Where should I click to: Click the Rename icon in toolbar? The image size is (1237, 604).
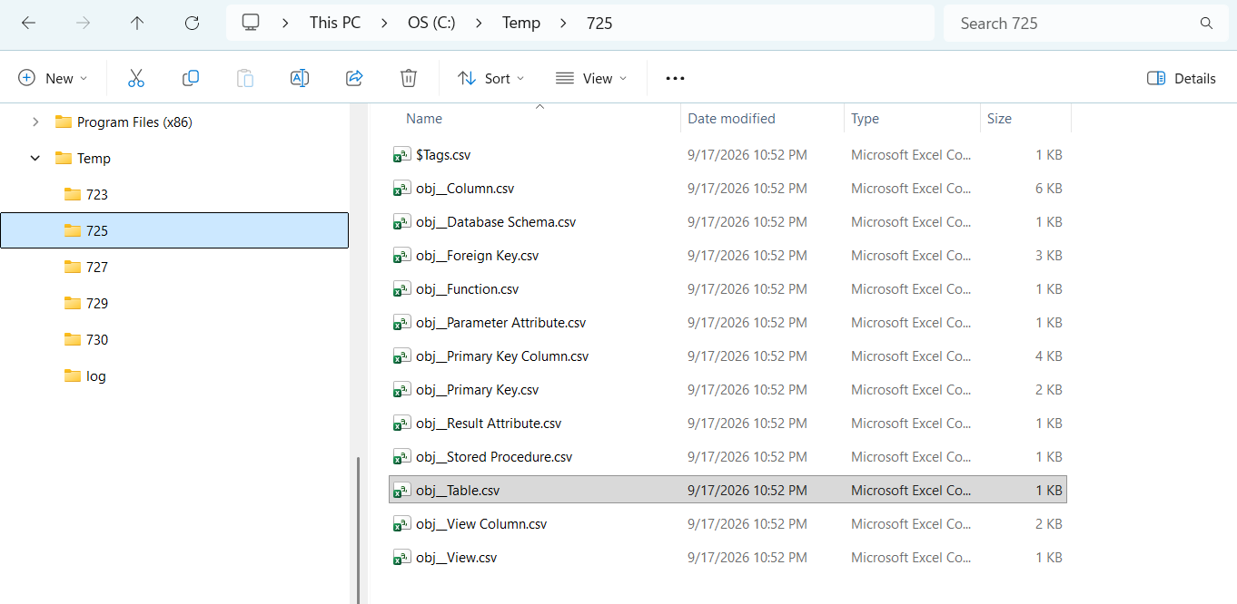tap(300, 78)
